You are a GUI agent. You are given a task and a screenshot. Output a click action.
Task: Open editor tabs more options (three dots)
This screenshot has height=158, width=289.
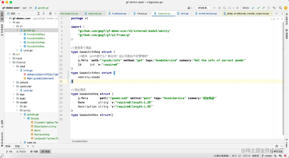(282, 13)
